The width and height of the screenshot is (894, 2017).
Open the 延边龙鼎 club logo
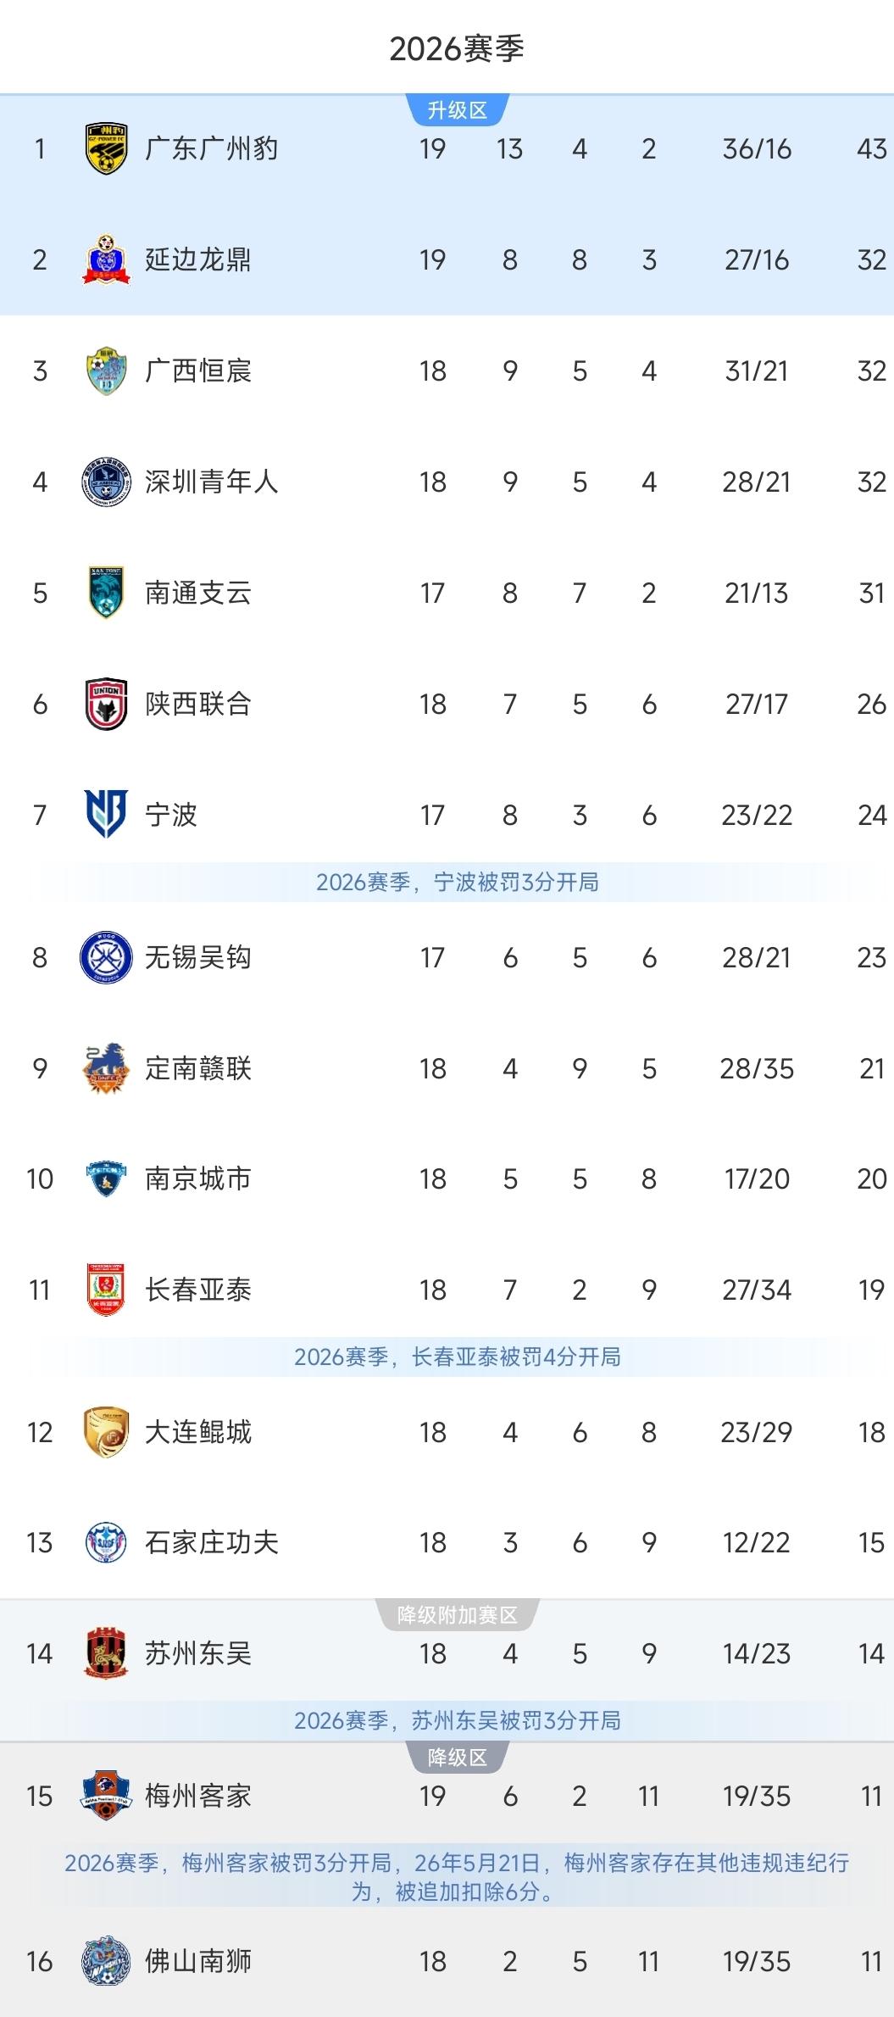(107, 259)
